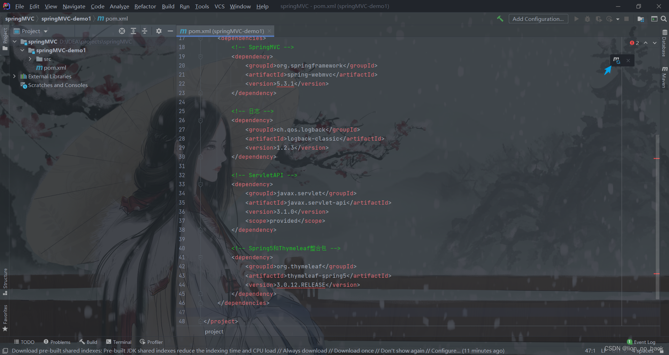Click springMVC-demo1 in the breadcrumb bar
669x355 pixels.
pos(66,18)
